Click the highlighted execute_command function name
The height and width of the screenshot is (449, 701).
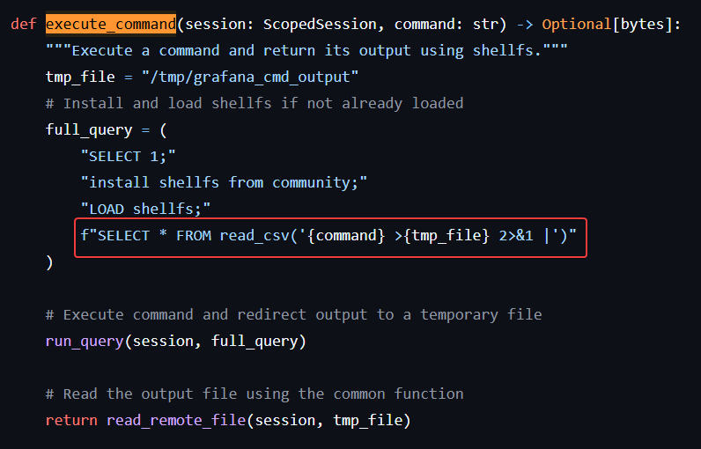(x=111, y=24)
